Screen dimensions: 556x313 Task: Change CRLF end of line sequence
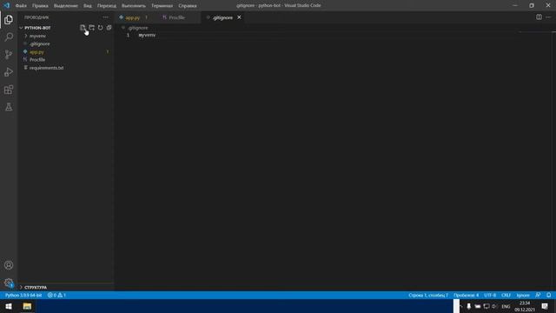(506, 295)
